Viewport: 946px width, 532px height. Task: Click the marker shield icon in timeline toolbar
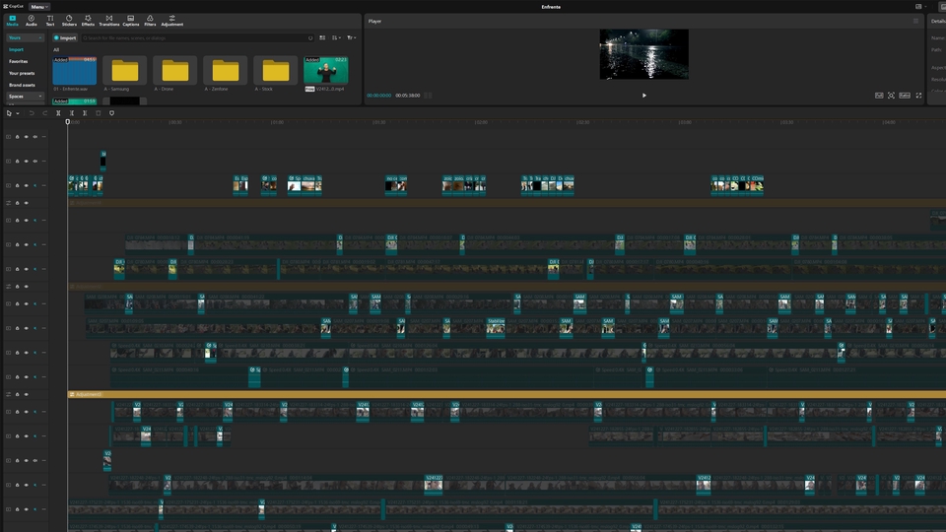(x=111, y=113)
